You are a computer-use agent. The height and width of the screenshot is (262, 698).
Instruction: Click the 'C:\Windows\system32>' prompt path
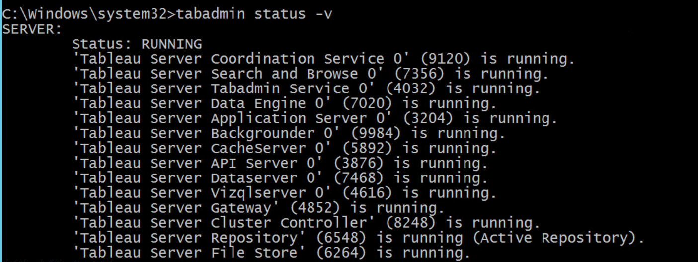coord(89,14)
